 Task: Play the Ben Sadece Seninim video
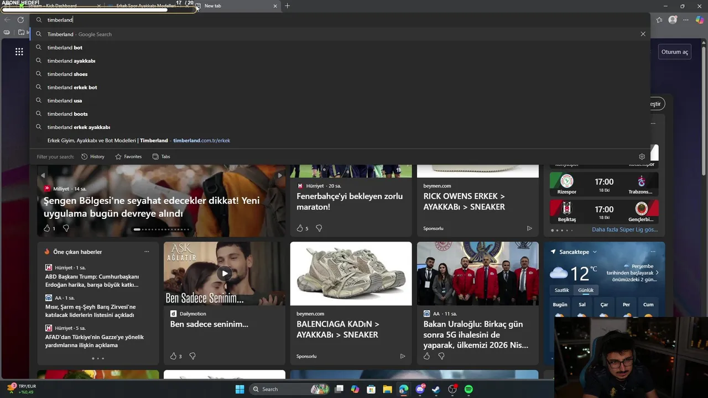click(x=225, y=273)
